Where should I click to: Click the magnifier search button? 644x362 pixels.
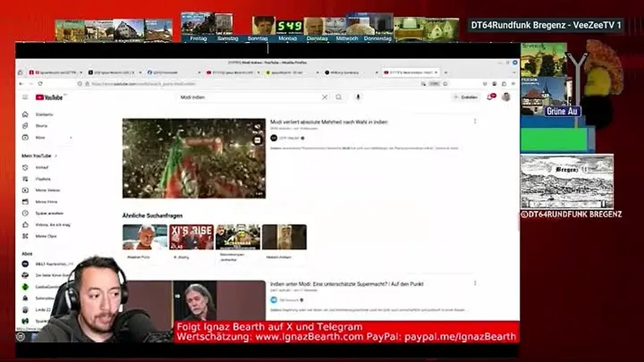point(339,97)
